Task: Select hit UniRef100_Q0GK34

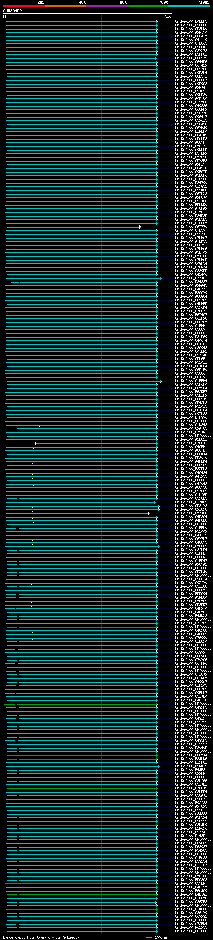Action: click(x=191, y=264)
